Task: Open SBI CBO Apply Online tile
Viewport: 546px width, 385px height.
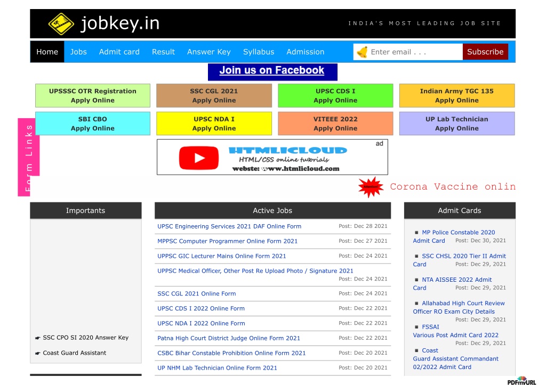Action: click(x=93, y=124)
